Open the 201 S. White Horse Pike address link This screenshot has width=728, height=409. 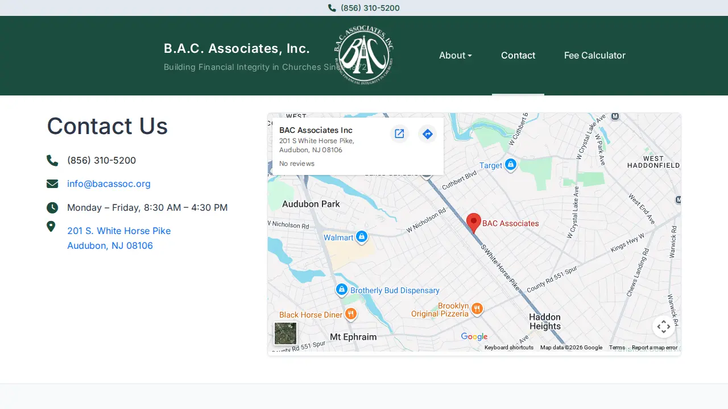(x=119, y=238)
